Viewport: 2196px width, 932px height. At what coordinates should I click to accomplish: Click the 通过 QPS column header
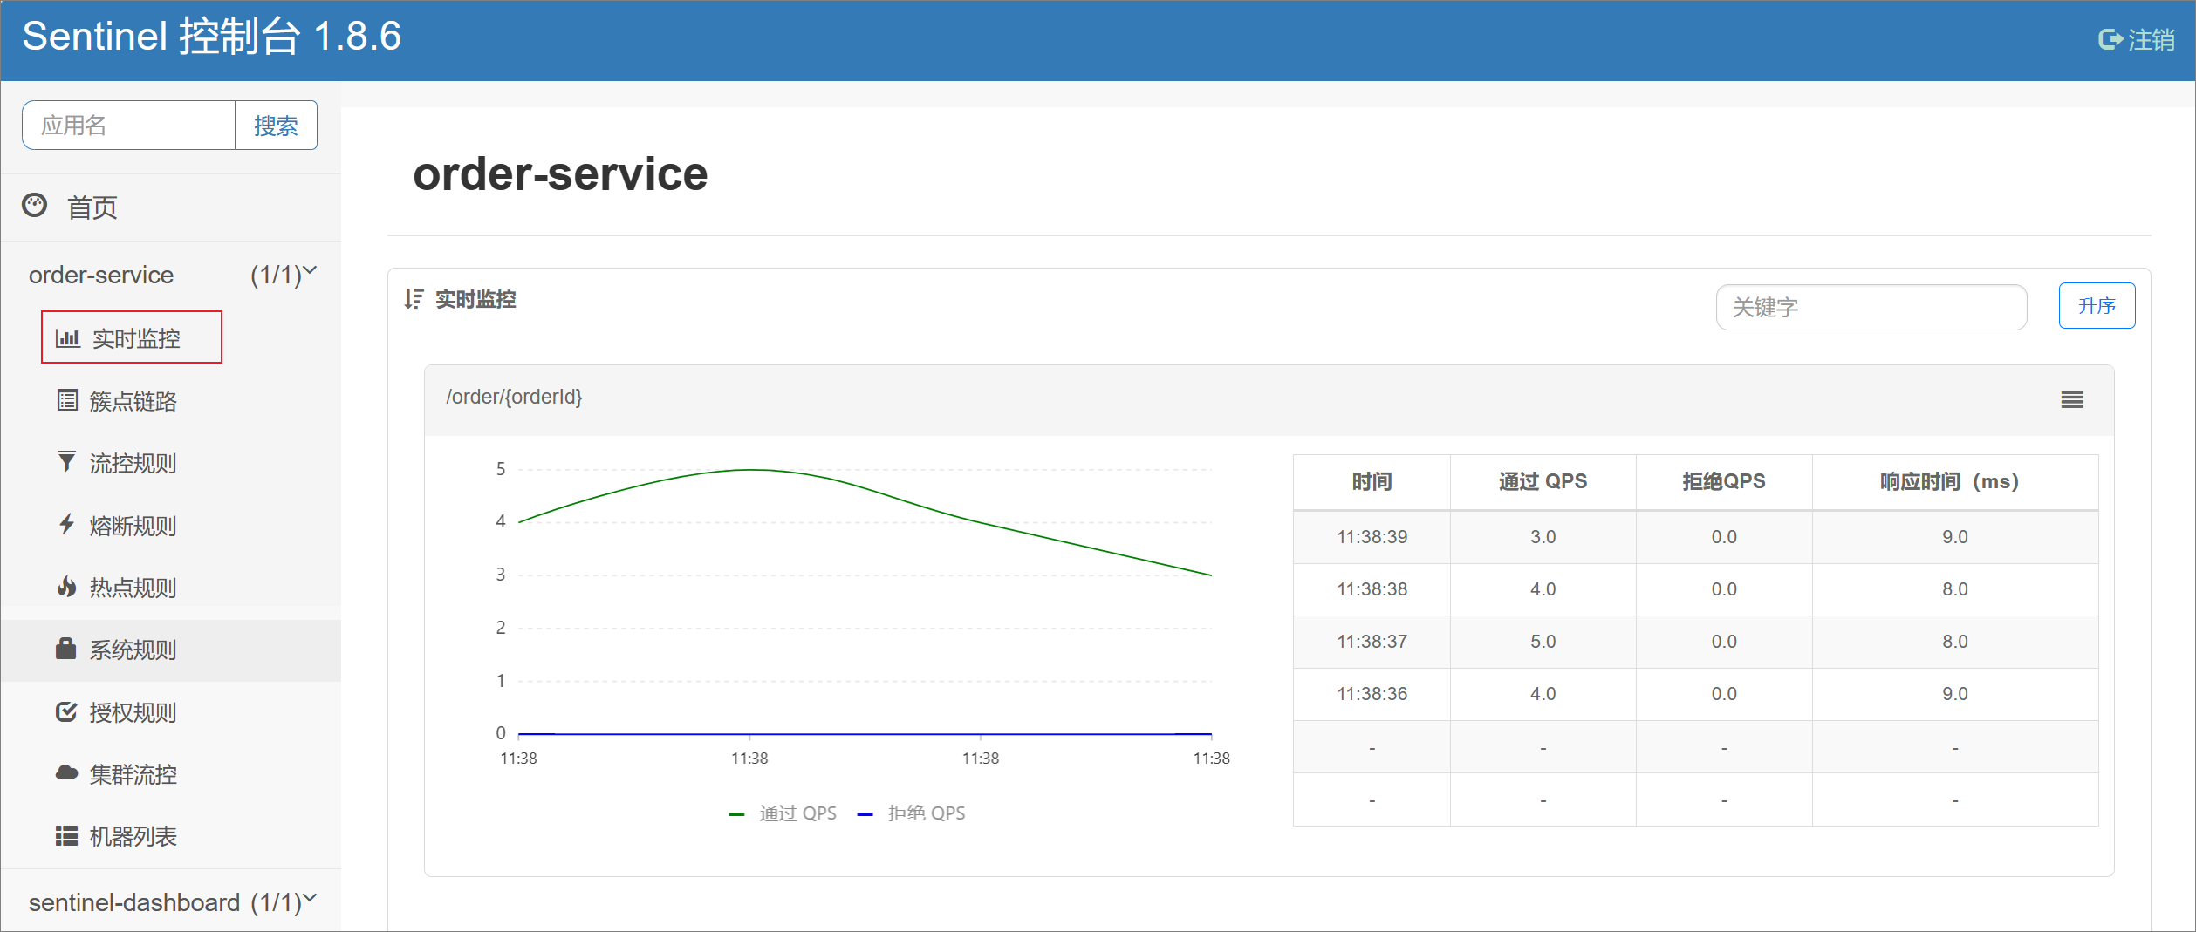coord(1543,481)
